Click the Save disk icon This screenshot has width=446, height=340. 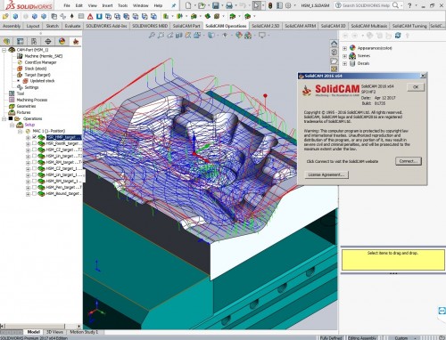click(216, 5)
